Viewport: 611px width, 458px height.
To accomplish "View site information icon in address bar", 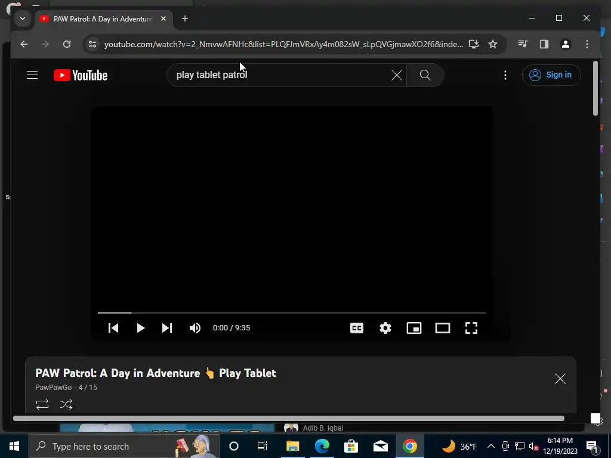I will [x=92, y=44].
